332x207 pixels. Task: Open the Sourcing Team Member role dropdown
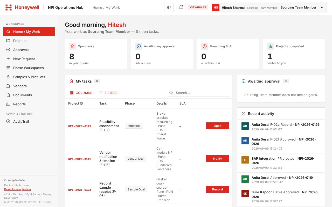(302, 8)
